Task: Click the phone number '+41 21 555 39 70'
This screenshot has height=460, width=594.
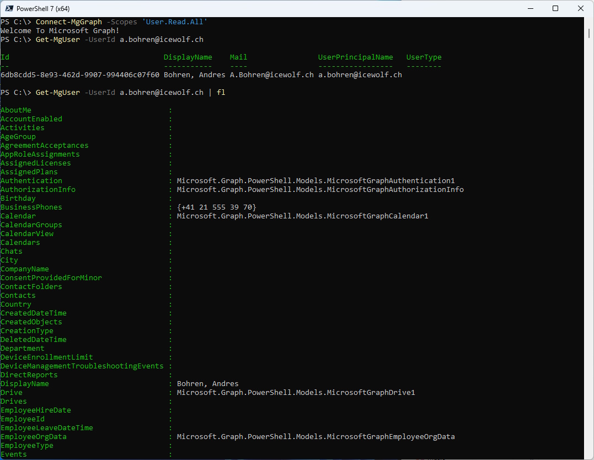Action: 217,207
